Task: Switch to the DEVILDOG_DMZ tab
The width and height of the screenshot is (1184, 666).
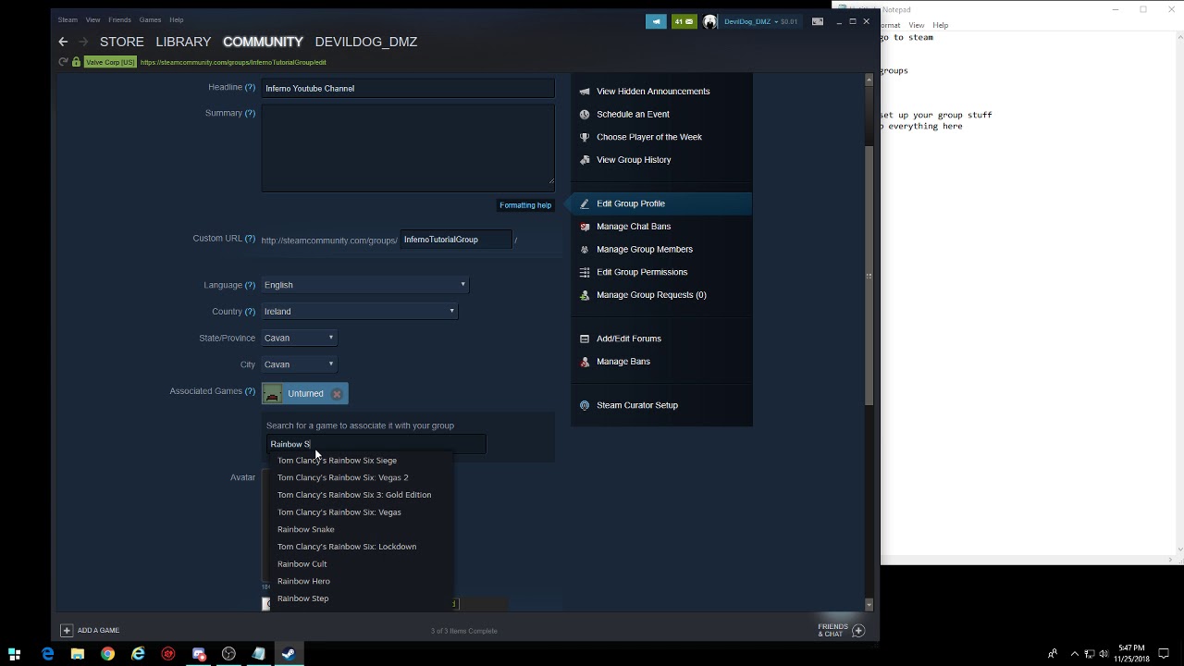Action: [365, 42]
